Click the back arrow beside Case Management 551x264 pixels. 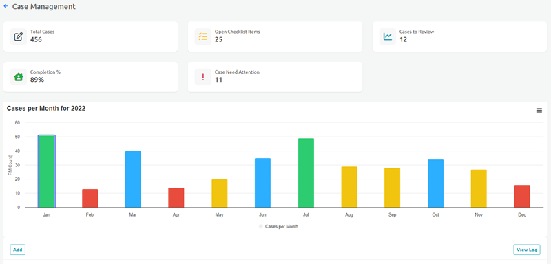click(6, 6)
